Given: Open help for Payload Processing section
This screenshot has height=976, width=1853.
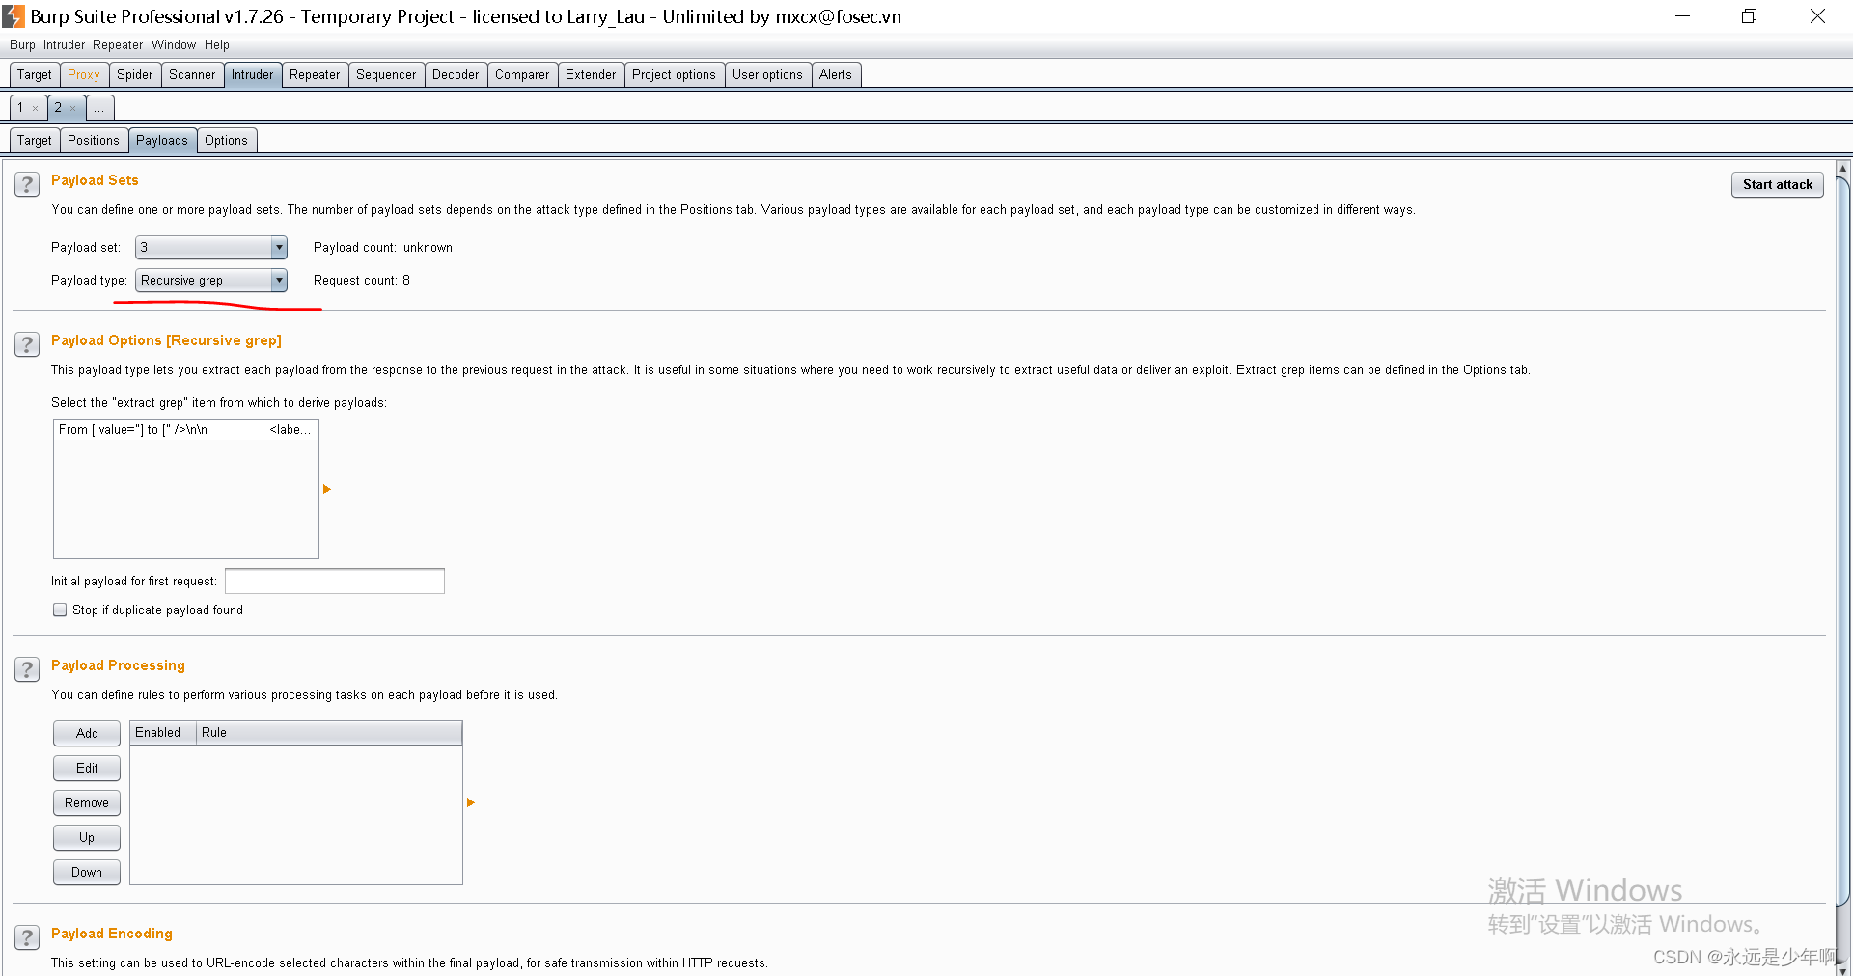Looking at the screenshot, I should click(27, 669).
